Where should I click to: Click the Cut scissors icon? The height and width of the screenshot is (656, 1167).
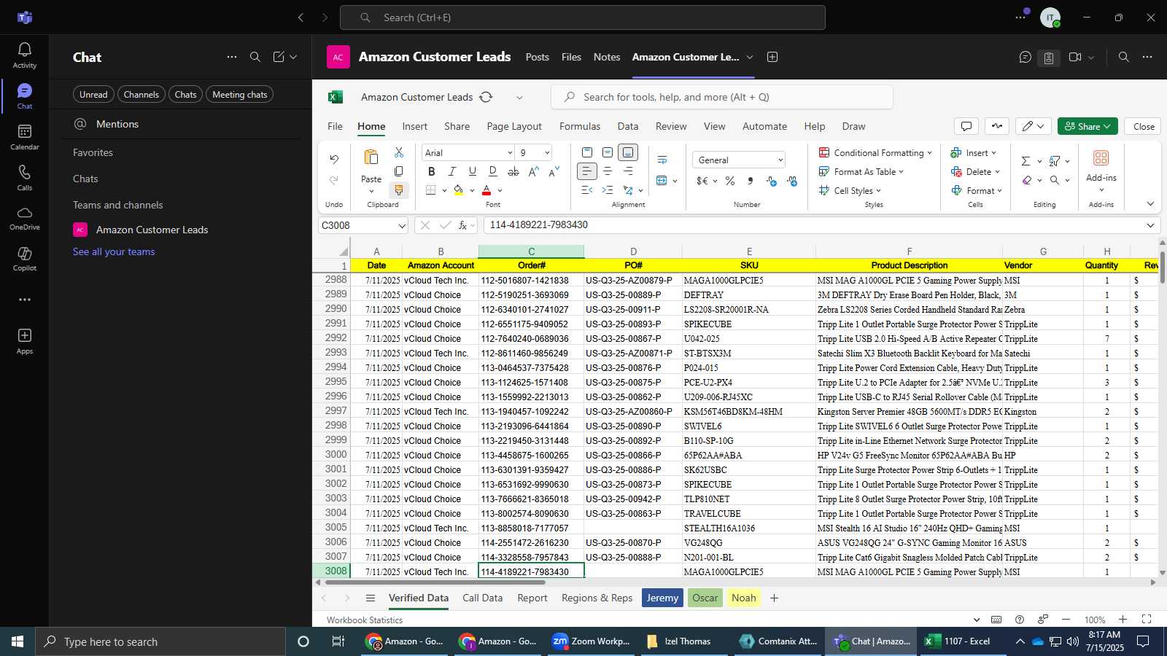click(399, 152)
